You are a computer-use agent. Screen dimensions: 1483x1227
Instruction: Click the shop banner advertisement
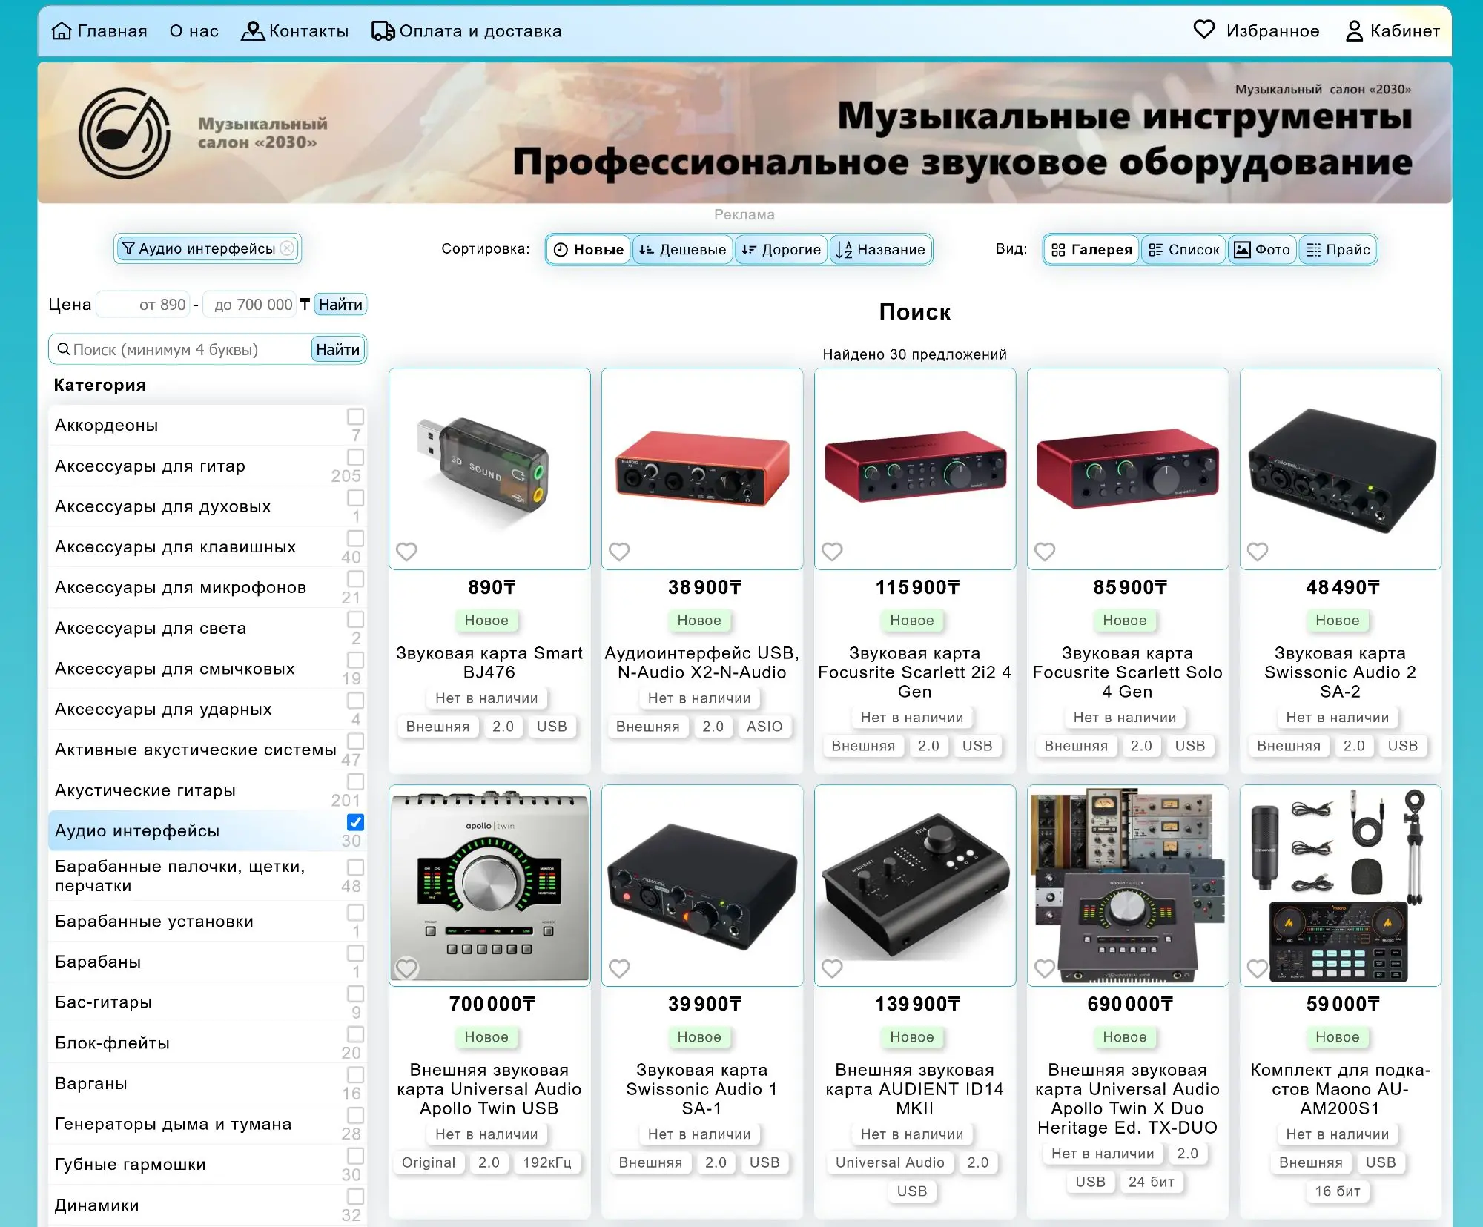(744, 133)
